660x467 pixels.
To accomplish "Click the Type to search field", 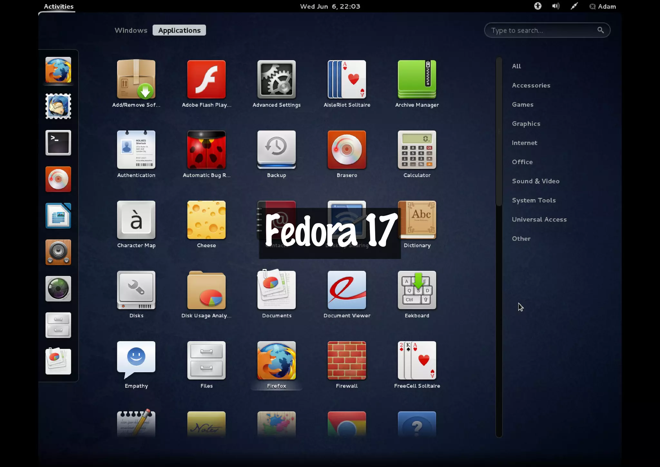I will [x=547, y=30].
